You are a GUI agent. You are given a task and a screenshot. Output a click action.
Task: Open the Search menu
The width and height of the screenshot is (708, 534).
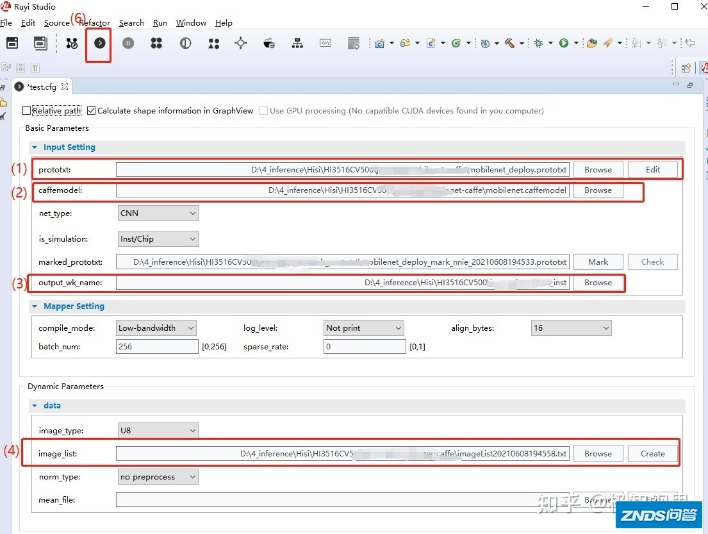[x=131, y=22]
